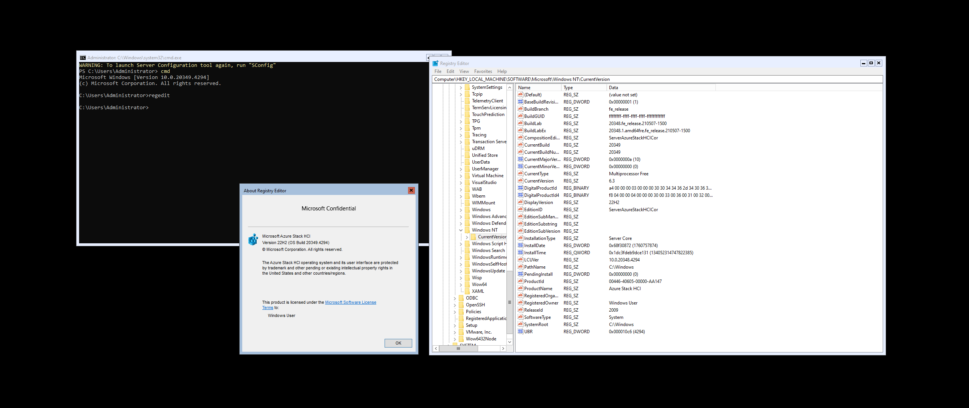
Task: Click the InstallDate DWORD value icon
Action: pyautogui.click(x=520, y=246)
